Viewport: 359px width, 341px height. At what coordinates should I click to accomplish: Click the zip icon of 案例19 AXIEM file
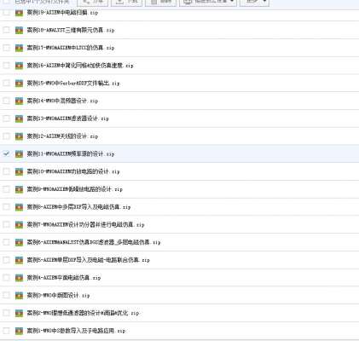tap(19, 13)
